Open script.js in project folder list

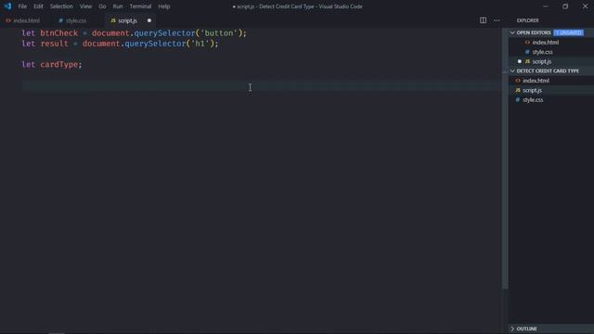tap(532, 90)
